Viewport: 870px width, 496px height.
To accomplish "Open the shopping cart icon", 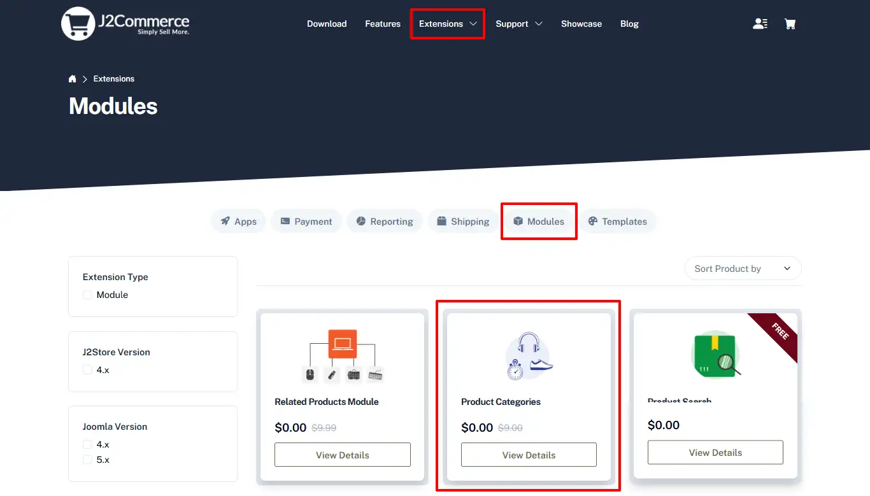I will pos(790,24).
